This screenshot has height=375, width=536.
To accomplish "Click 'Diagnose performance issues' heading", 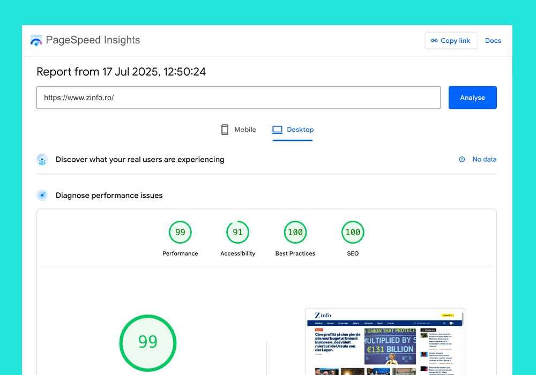I will pos(109,196).
